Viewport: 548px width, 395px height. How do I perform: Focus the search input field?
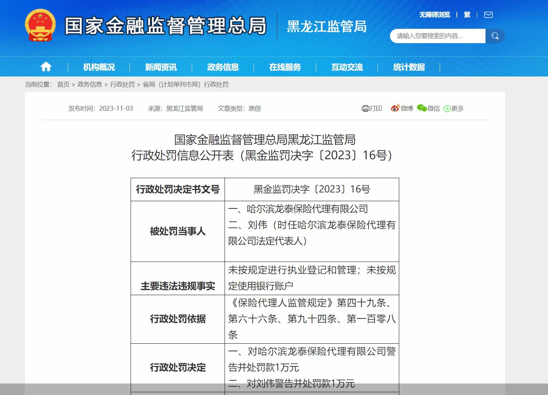click(x=438, y=36)
